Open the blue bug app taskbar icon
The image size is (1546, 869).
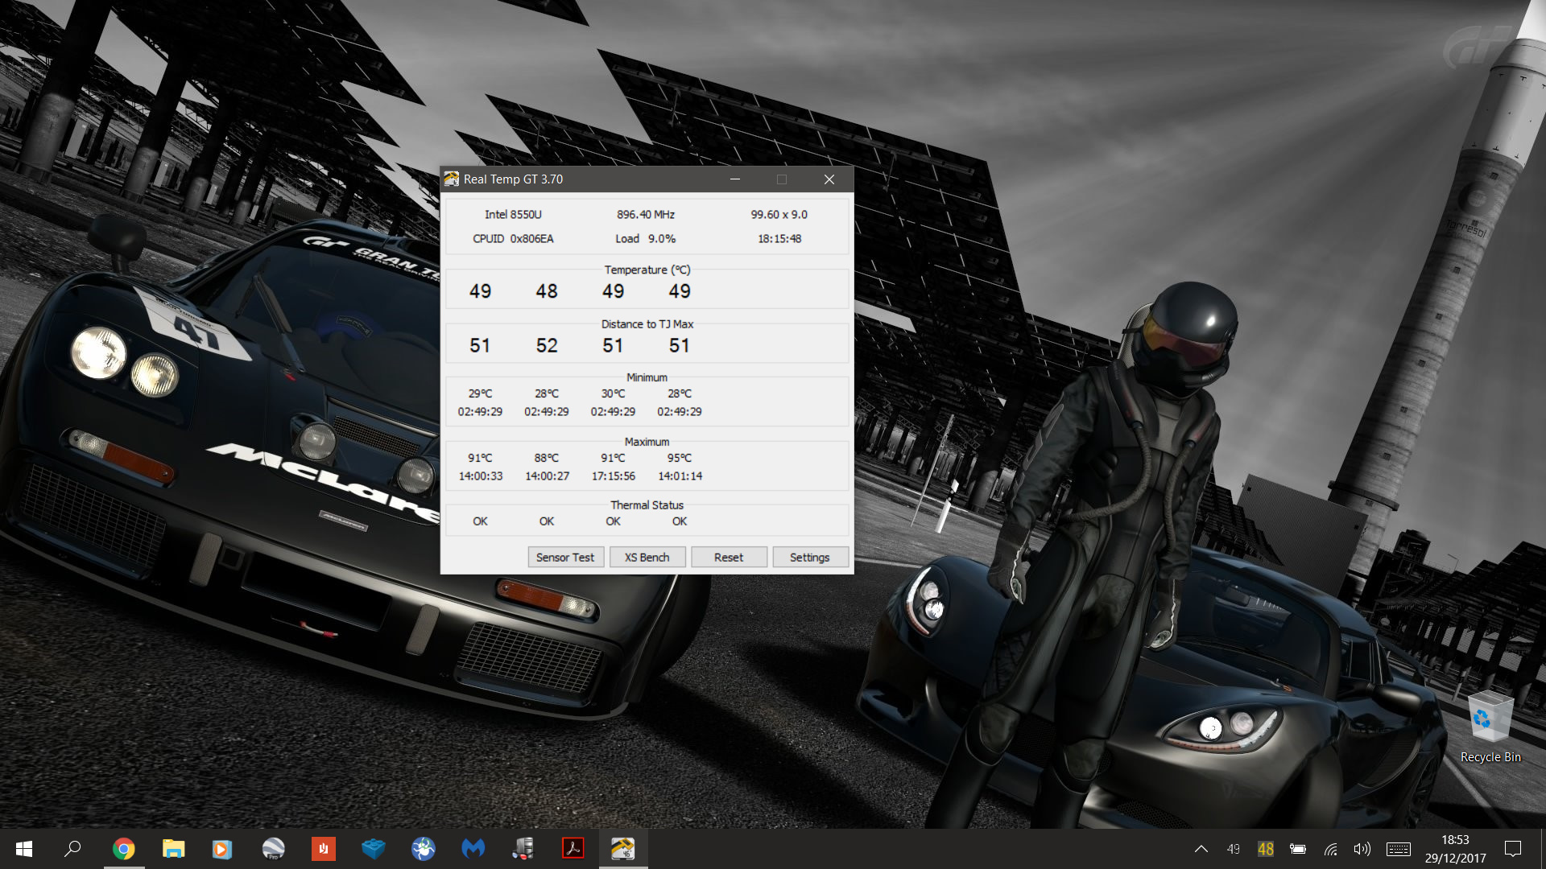click(x=423, y=849)
